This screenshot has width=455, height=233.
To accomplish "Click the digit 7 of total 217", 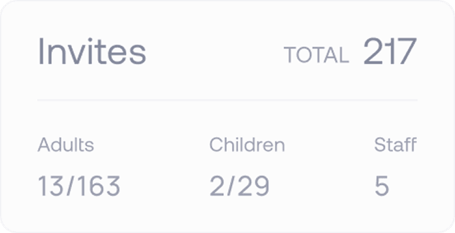I will [406, 51].
